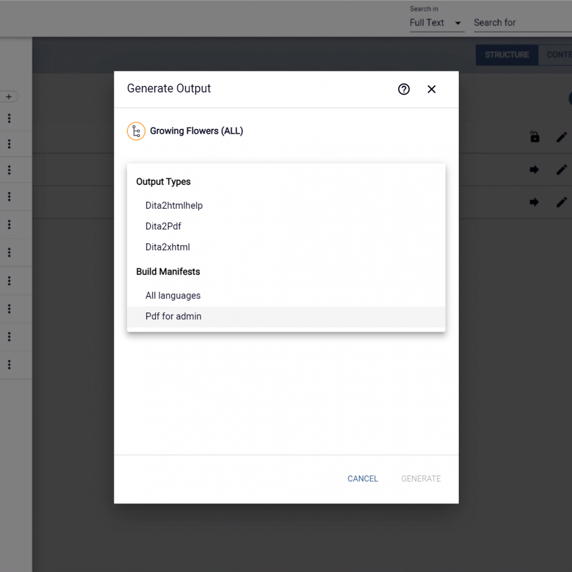Click the Generate button
Image resolution: width=572 pixels, height=572 pixels.
coord(421,479)
